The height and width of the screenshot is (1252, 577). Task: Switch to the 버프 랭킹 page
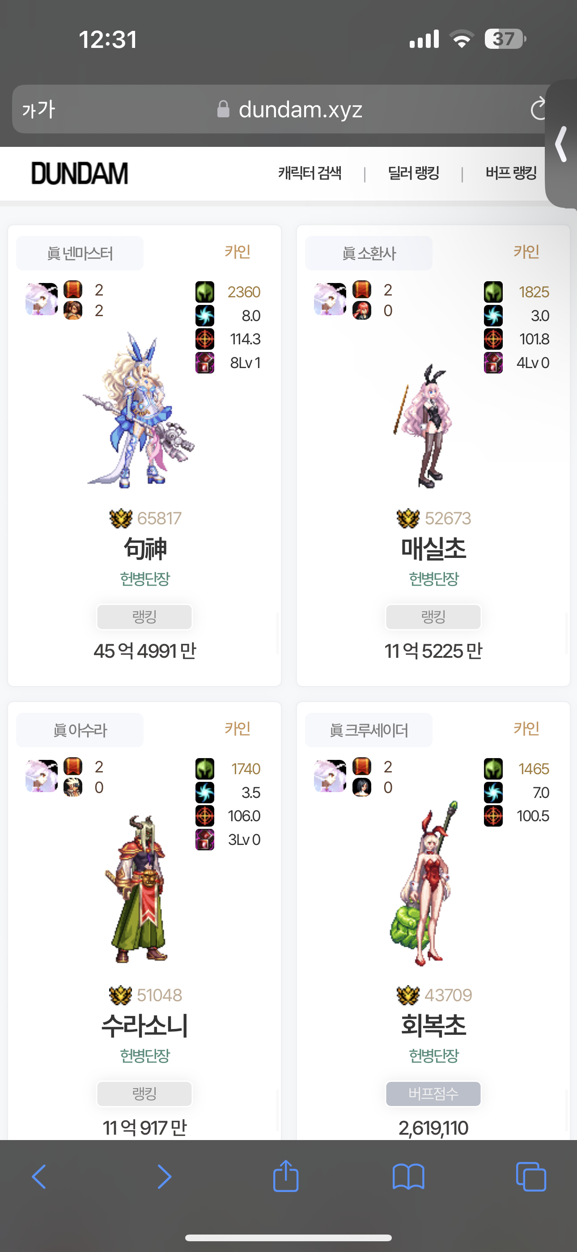511,173
